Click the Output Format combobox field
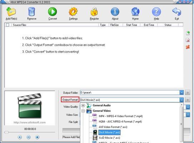 coord(130,100)
